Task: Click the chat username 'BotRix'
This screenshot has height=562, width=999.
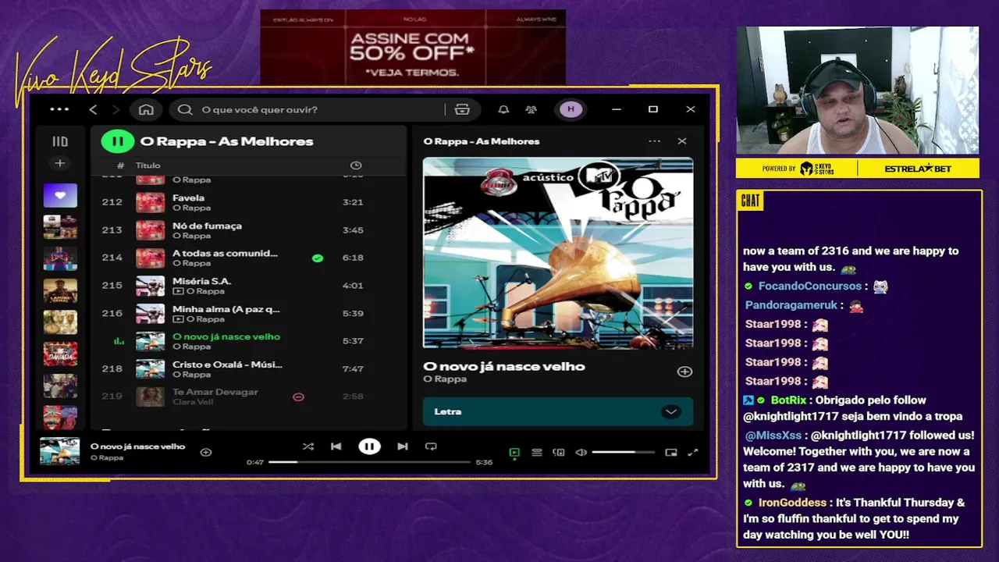Action: click(x=788, y=400)
